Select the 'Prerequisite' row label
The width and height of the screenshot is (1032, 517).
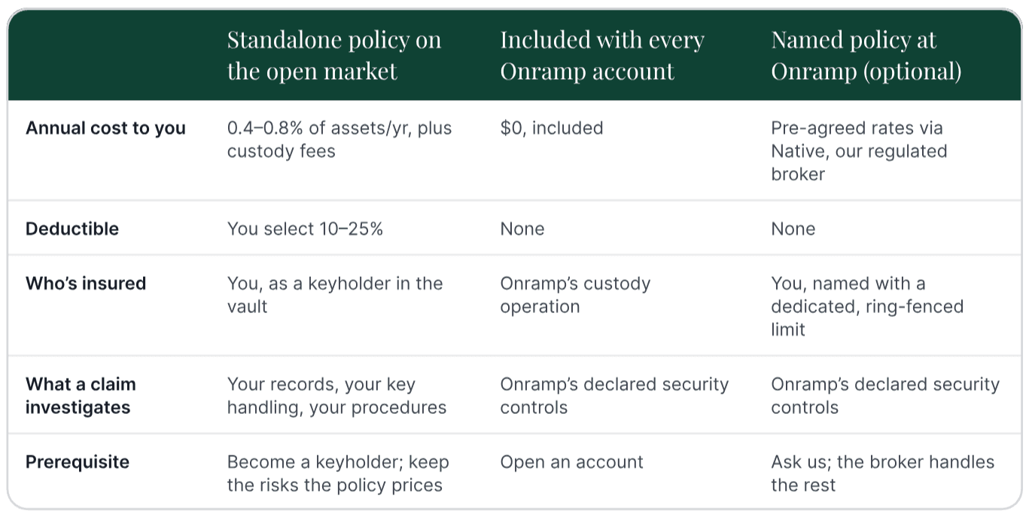(78, 462)
